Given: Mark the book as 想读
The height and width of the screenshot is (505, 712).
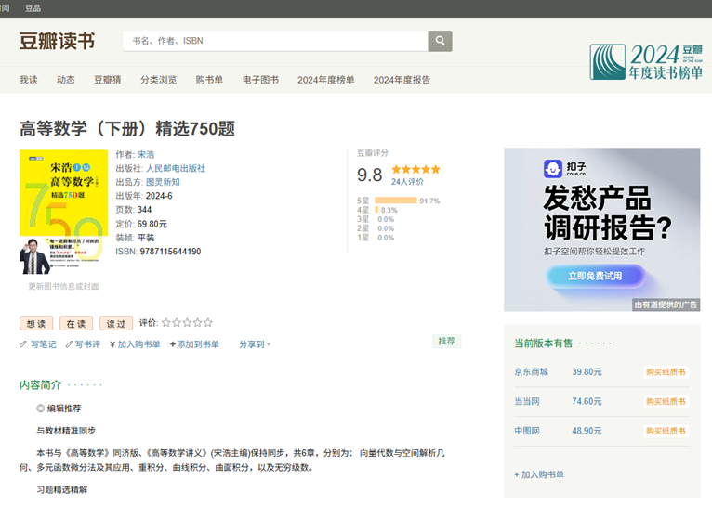Looking at the screenshot, I should pyautogui.click(x=36, y=323).
